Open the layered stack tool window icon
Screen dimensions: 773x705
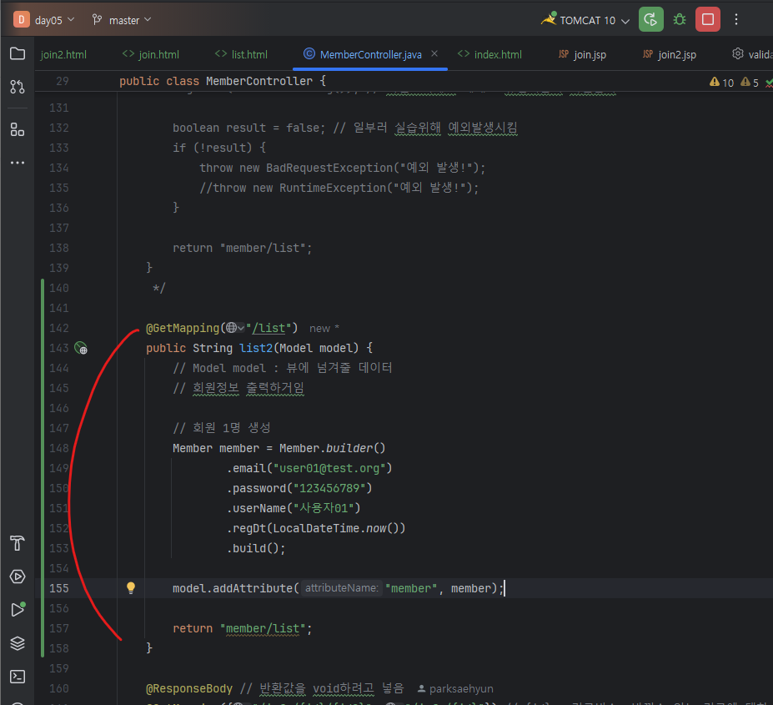[18, 643]
